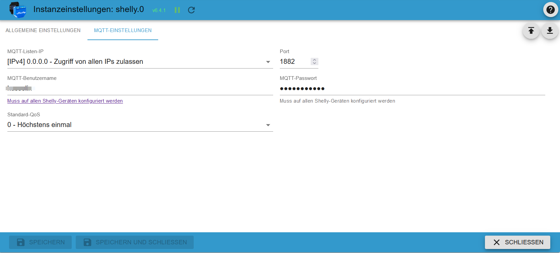Screen dimensions: 560x253
Task: Click the MQTT-Passwort input field
Action: (413, 89)
